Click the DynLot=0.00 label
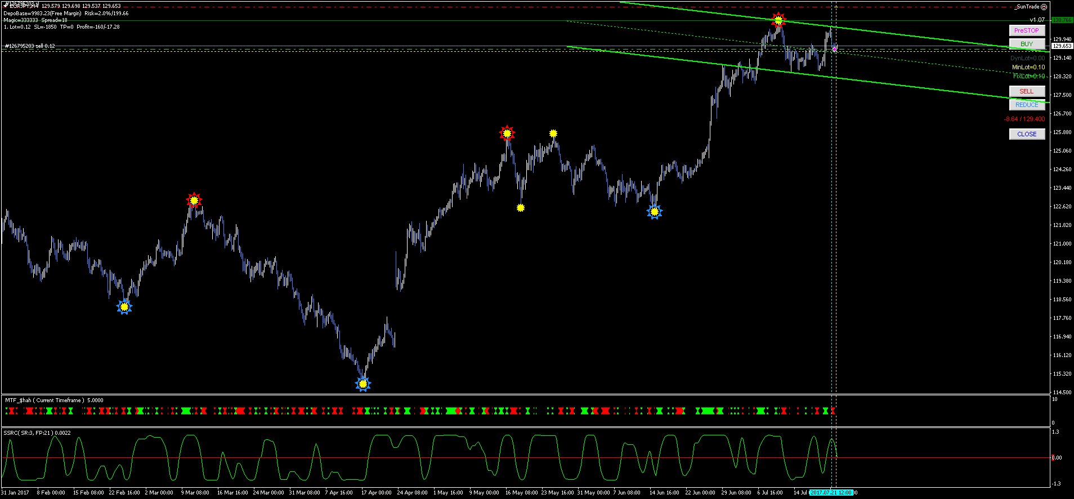Screen dimensions: 1074x499 pos(1027,58)
